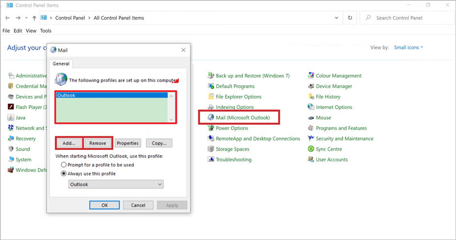Open the Sync Centre link

(329, 149)
